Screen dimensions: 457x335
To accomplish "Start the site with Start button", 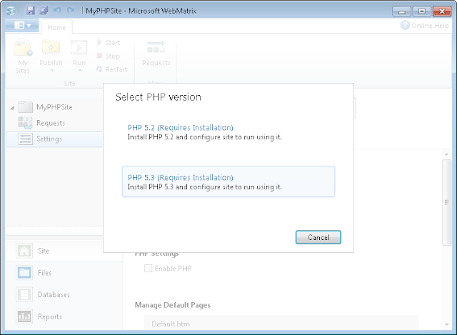I will [x=109, y=43].
